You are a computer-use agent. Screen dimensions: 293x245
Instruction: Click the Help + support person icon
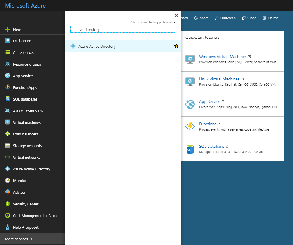pos(8,227)
